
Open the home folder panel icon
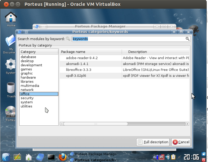click(x=29, y=157)
